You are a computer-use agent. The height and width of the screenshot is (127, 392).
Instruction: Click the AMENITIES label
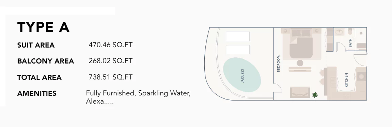point(37,93)
